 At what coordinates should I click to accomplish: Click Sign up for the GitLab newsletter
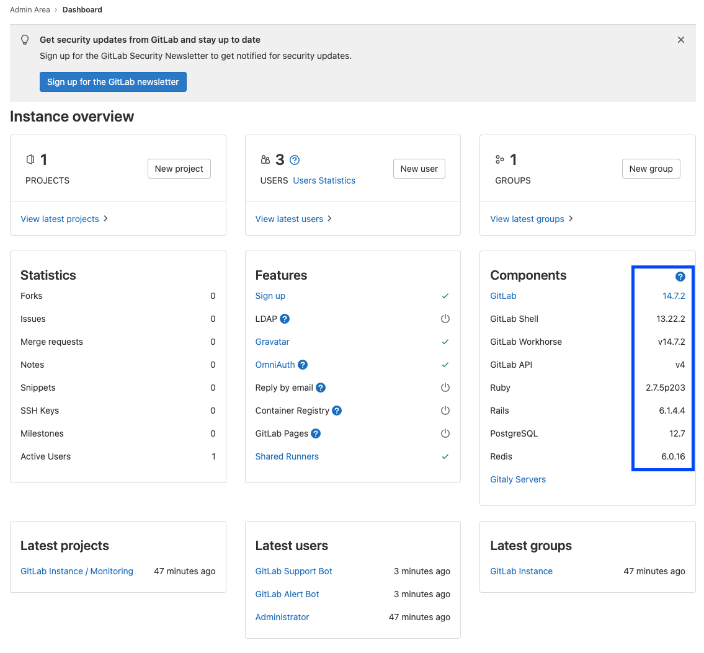[x=113, y=82]
